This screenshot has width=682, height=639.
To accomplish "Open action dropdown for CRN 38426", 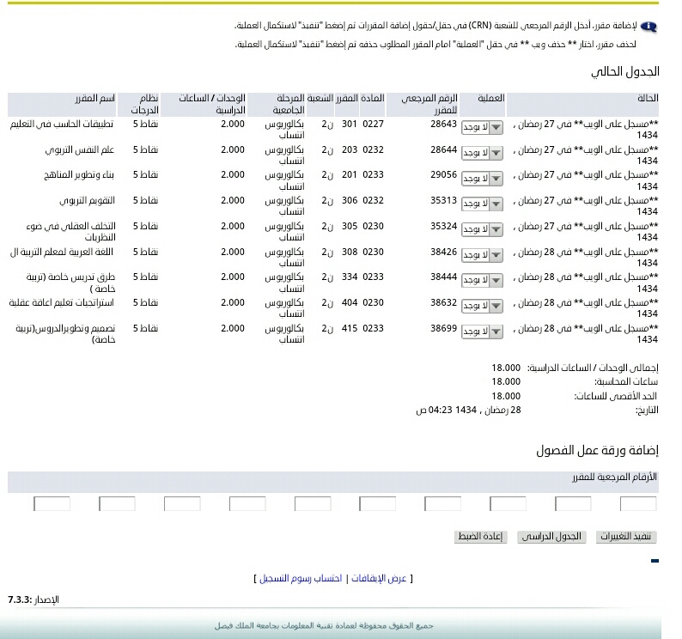I will 483,255.
